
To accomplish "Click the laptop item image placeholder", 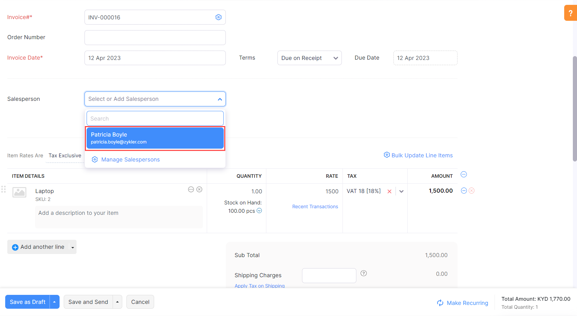I will [19, 192].
